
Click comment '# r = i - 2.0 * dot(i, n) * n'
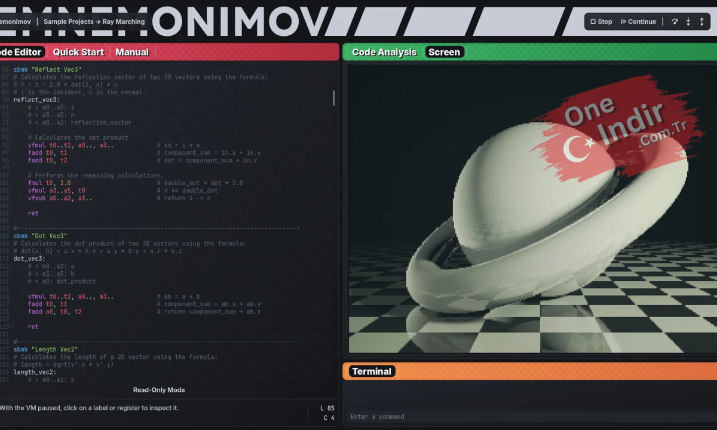(65, 85)
